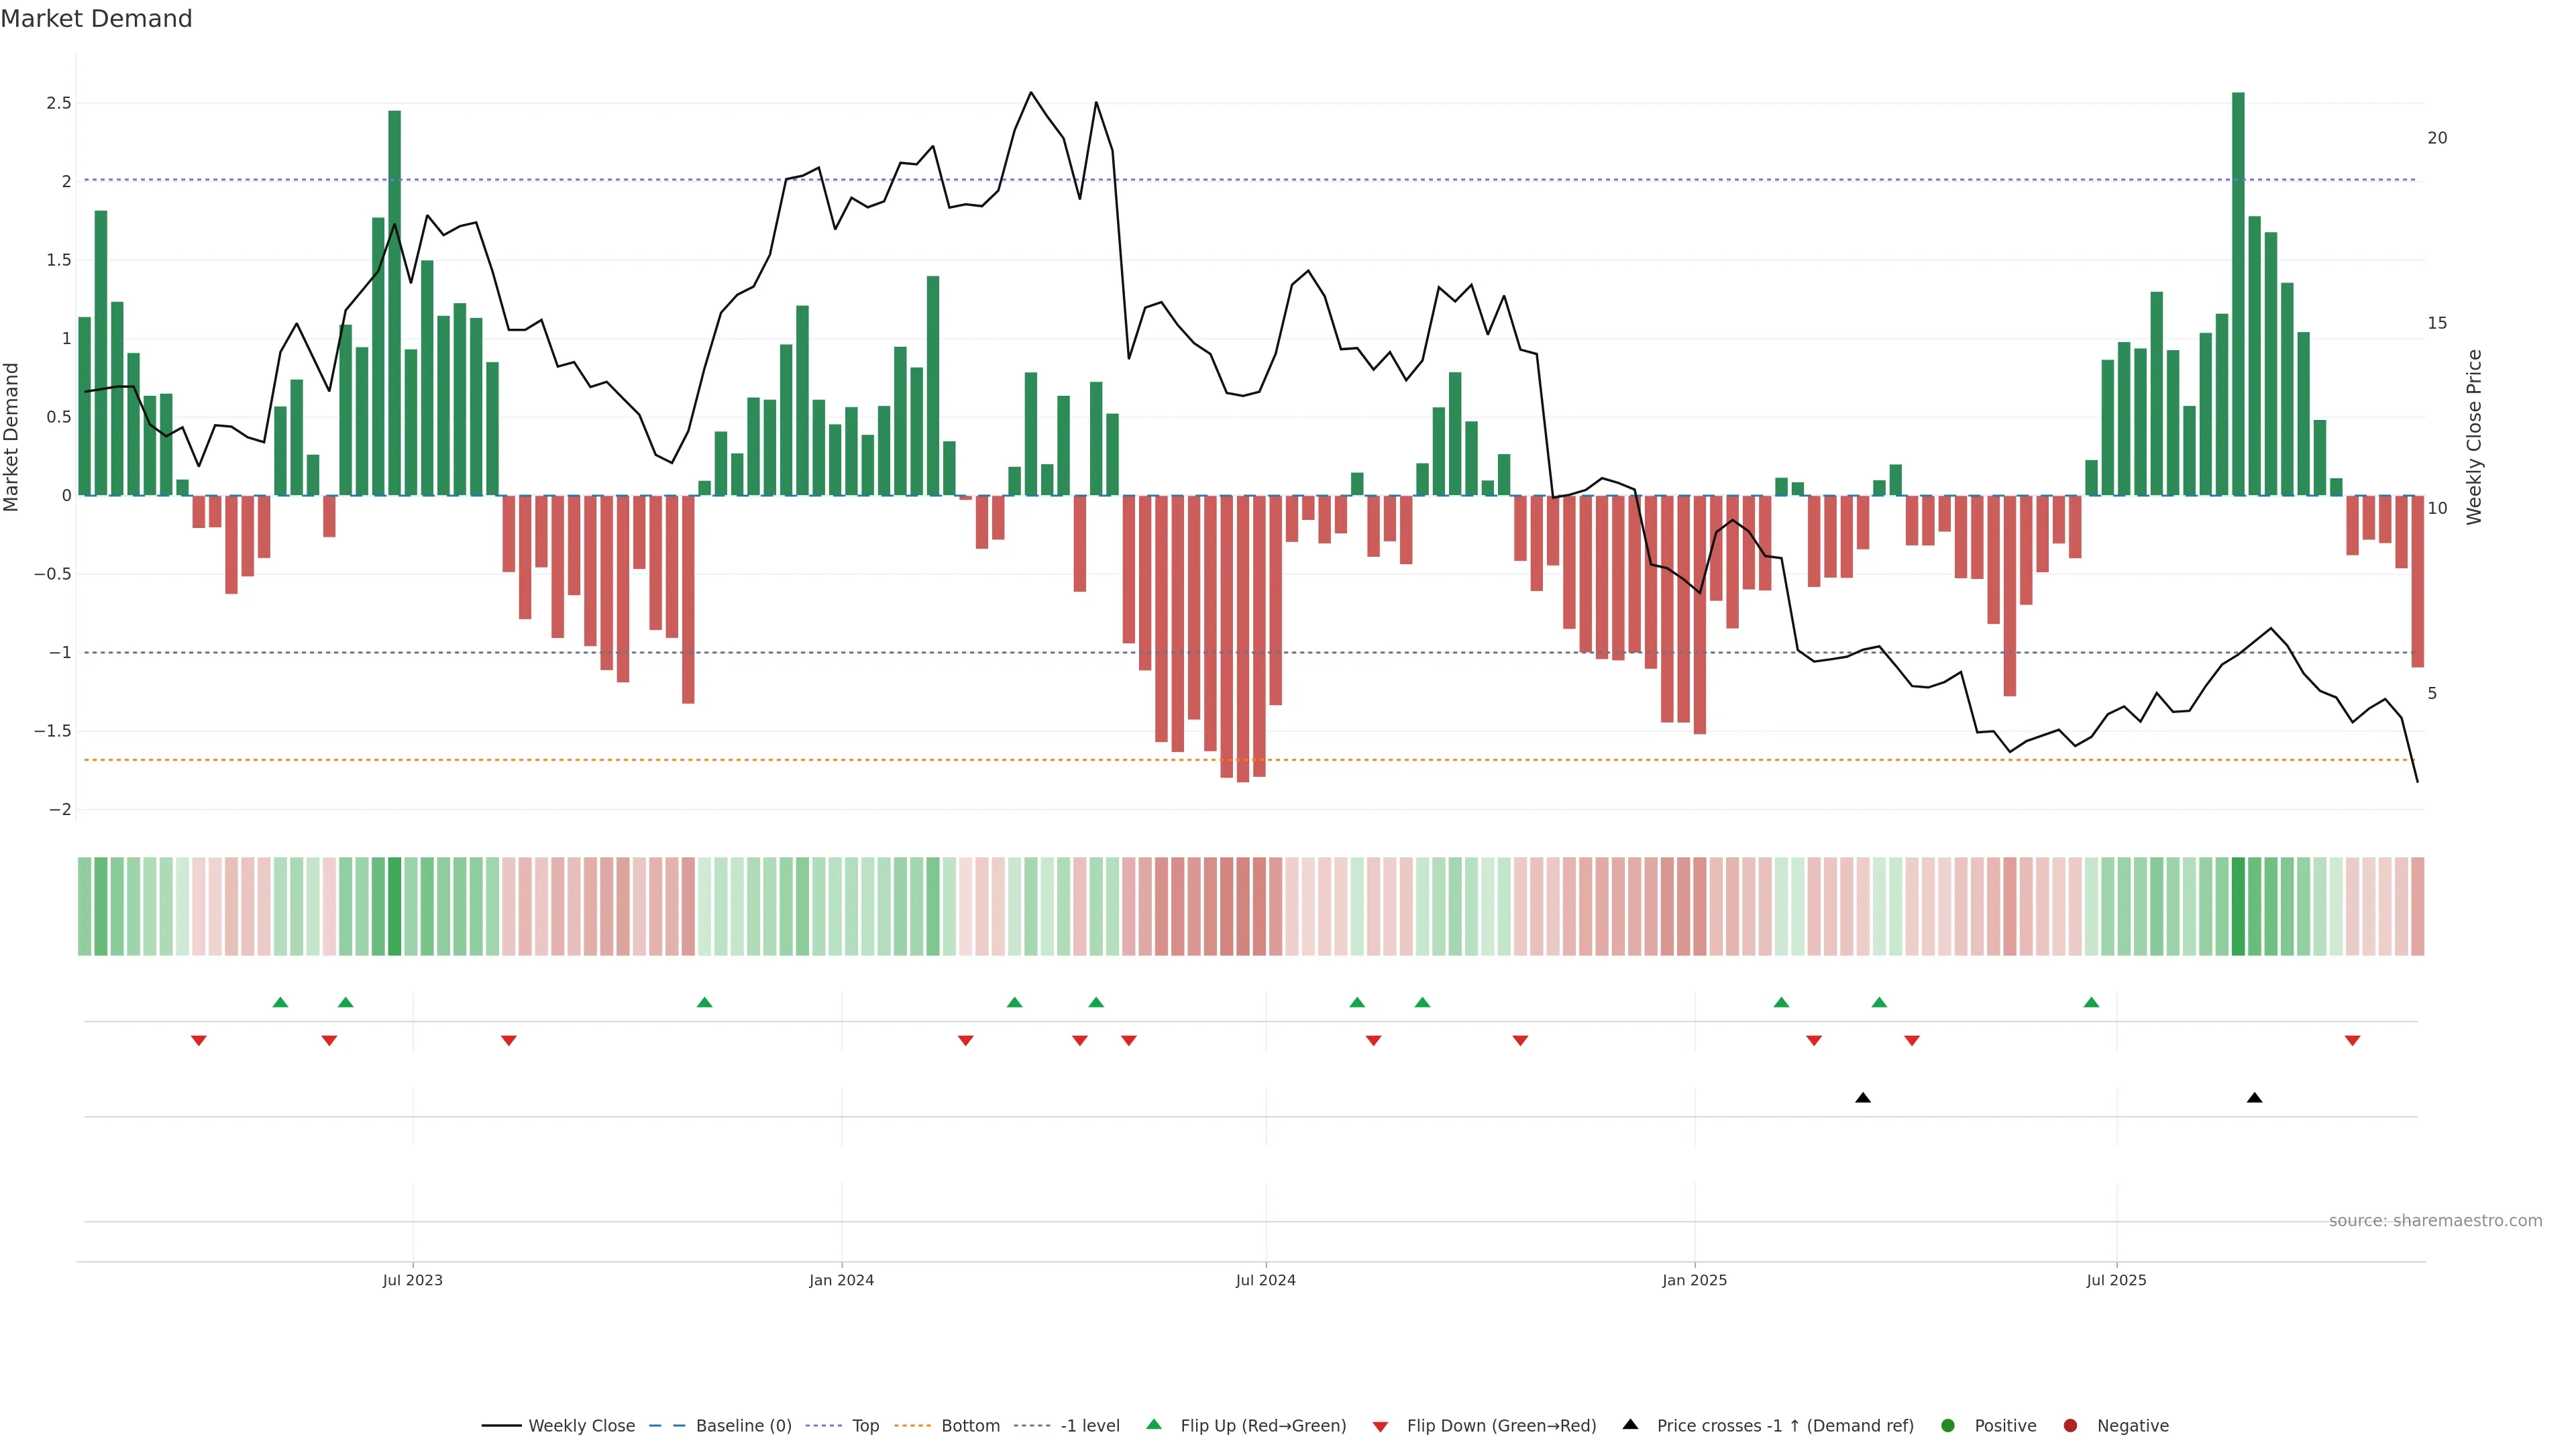
Task: Hide the Top dotted line legend item
Action: pyautogui.click(x=865, y=1426)
